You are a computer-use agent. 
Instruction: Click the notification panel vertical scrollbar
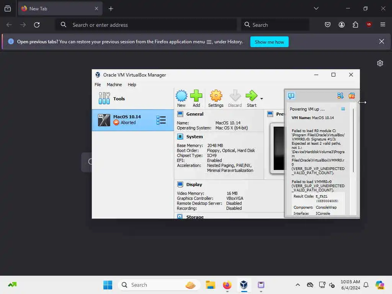pos(353,140)
